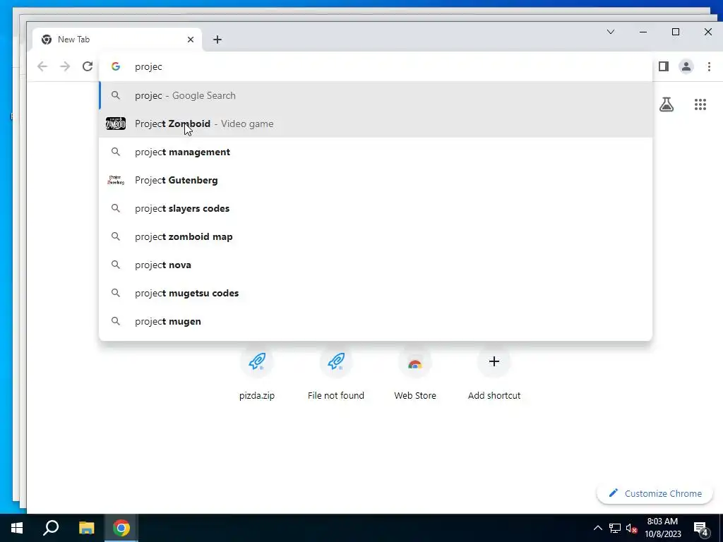Open the File not found shortcut
The height and width of the screenshot is (542, 723).
[335, 373]
